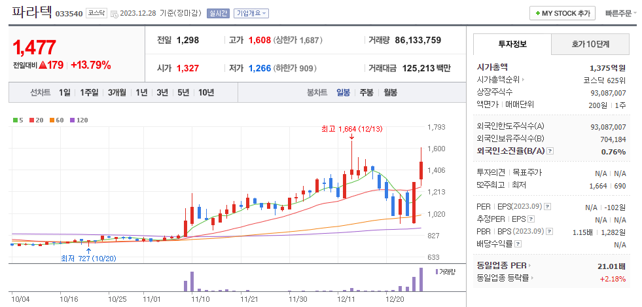This screenshot has height=307, width=642.
Task: Click the 저가 value 1,266
Action: (x=260, y=68)
